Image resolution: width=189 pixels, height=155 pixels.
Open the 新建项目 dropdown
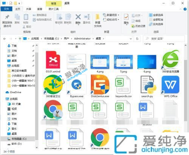tap(111, 15)
